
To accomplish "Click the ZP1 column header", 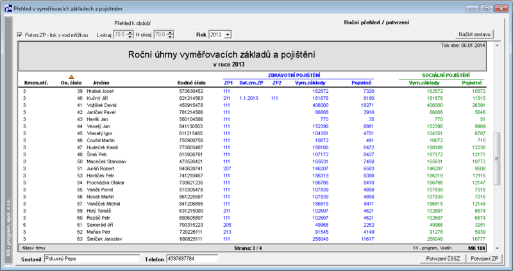I will coord(228,83).
